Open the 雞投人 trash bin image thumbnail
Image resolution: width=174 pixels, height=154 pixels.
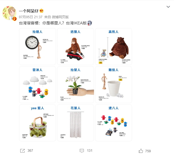pos(114,85)
